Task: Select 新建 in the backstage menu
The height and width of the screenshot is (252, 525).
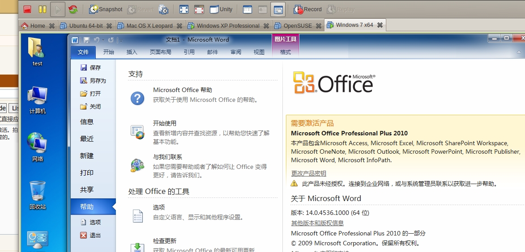Action: pos(87,156)
